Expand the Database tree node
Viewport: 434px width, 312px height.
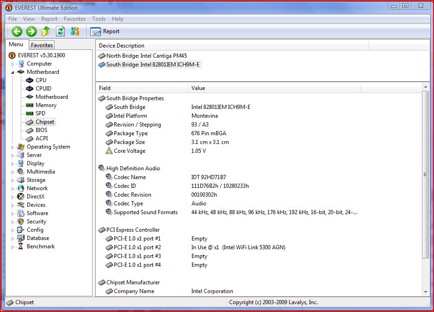(x=13, y=239)
